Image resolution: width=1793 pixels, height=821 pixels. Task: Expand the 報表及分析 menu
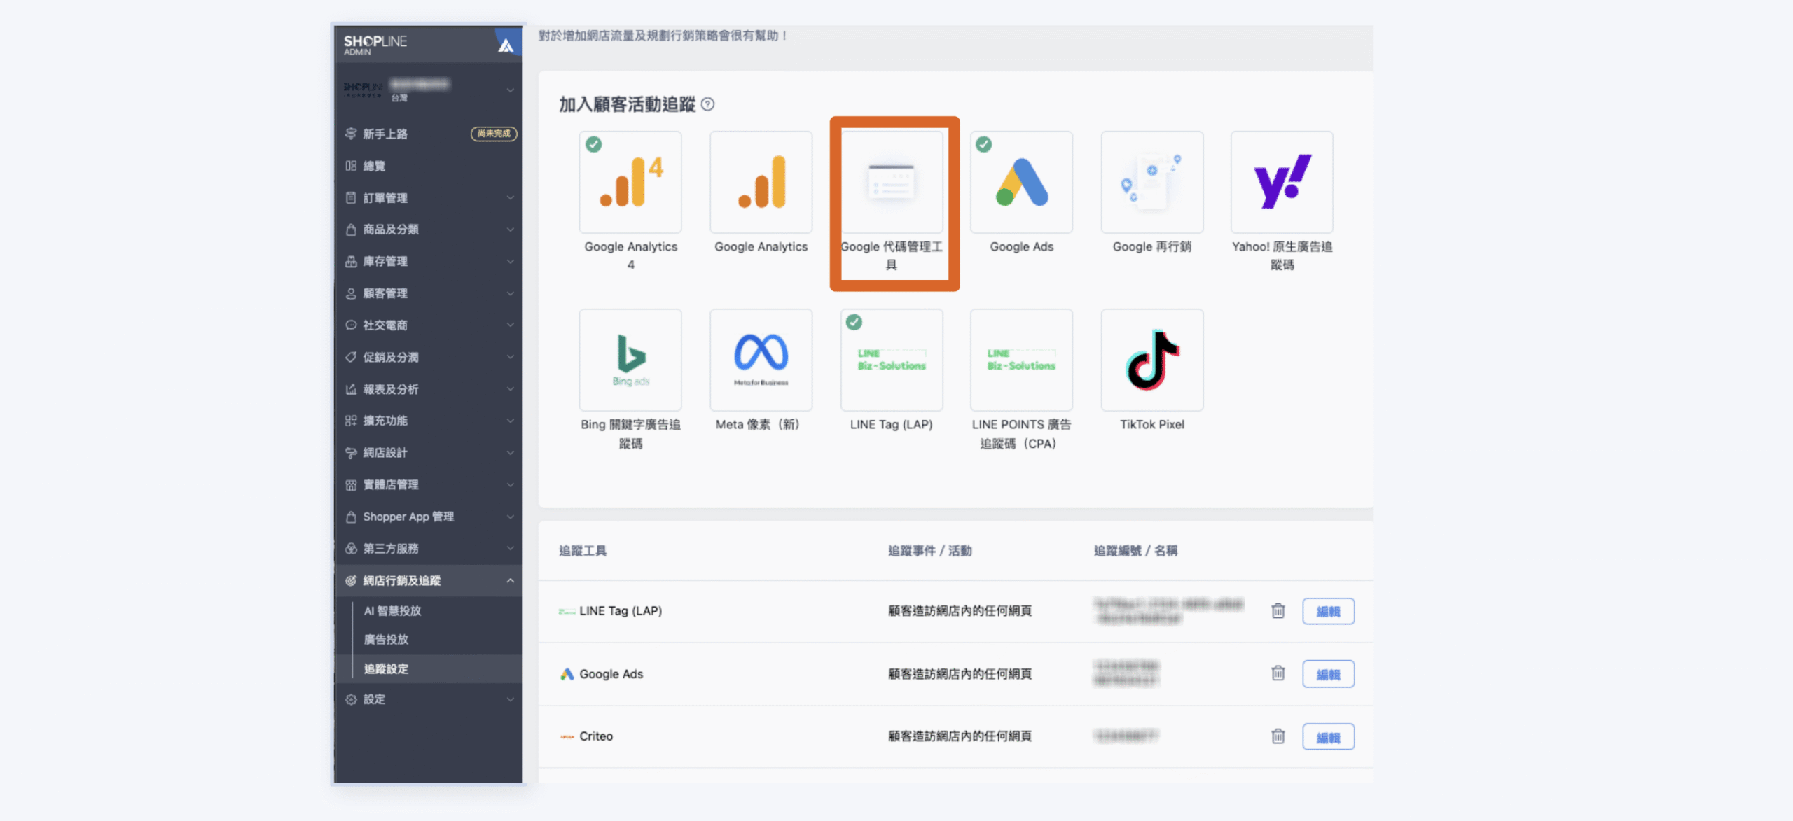[428, 389]
